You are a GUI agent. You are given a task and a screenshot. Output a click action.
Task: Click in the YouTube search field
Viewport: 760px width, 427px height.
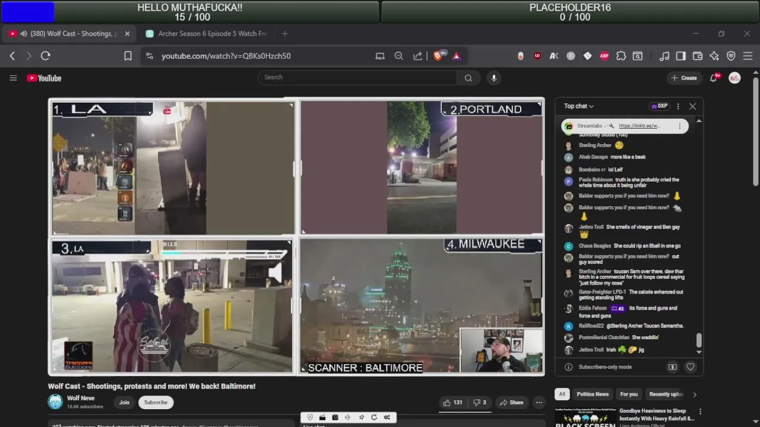tap(357, 78)
